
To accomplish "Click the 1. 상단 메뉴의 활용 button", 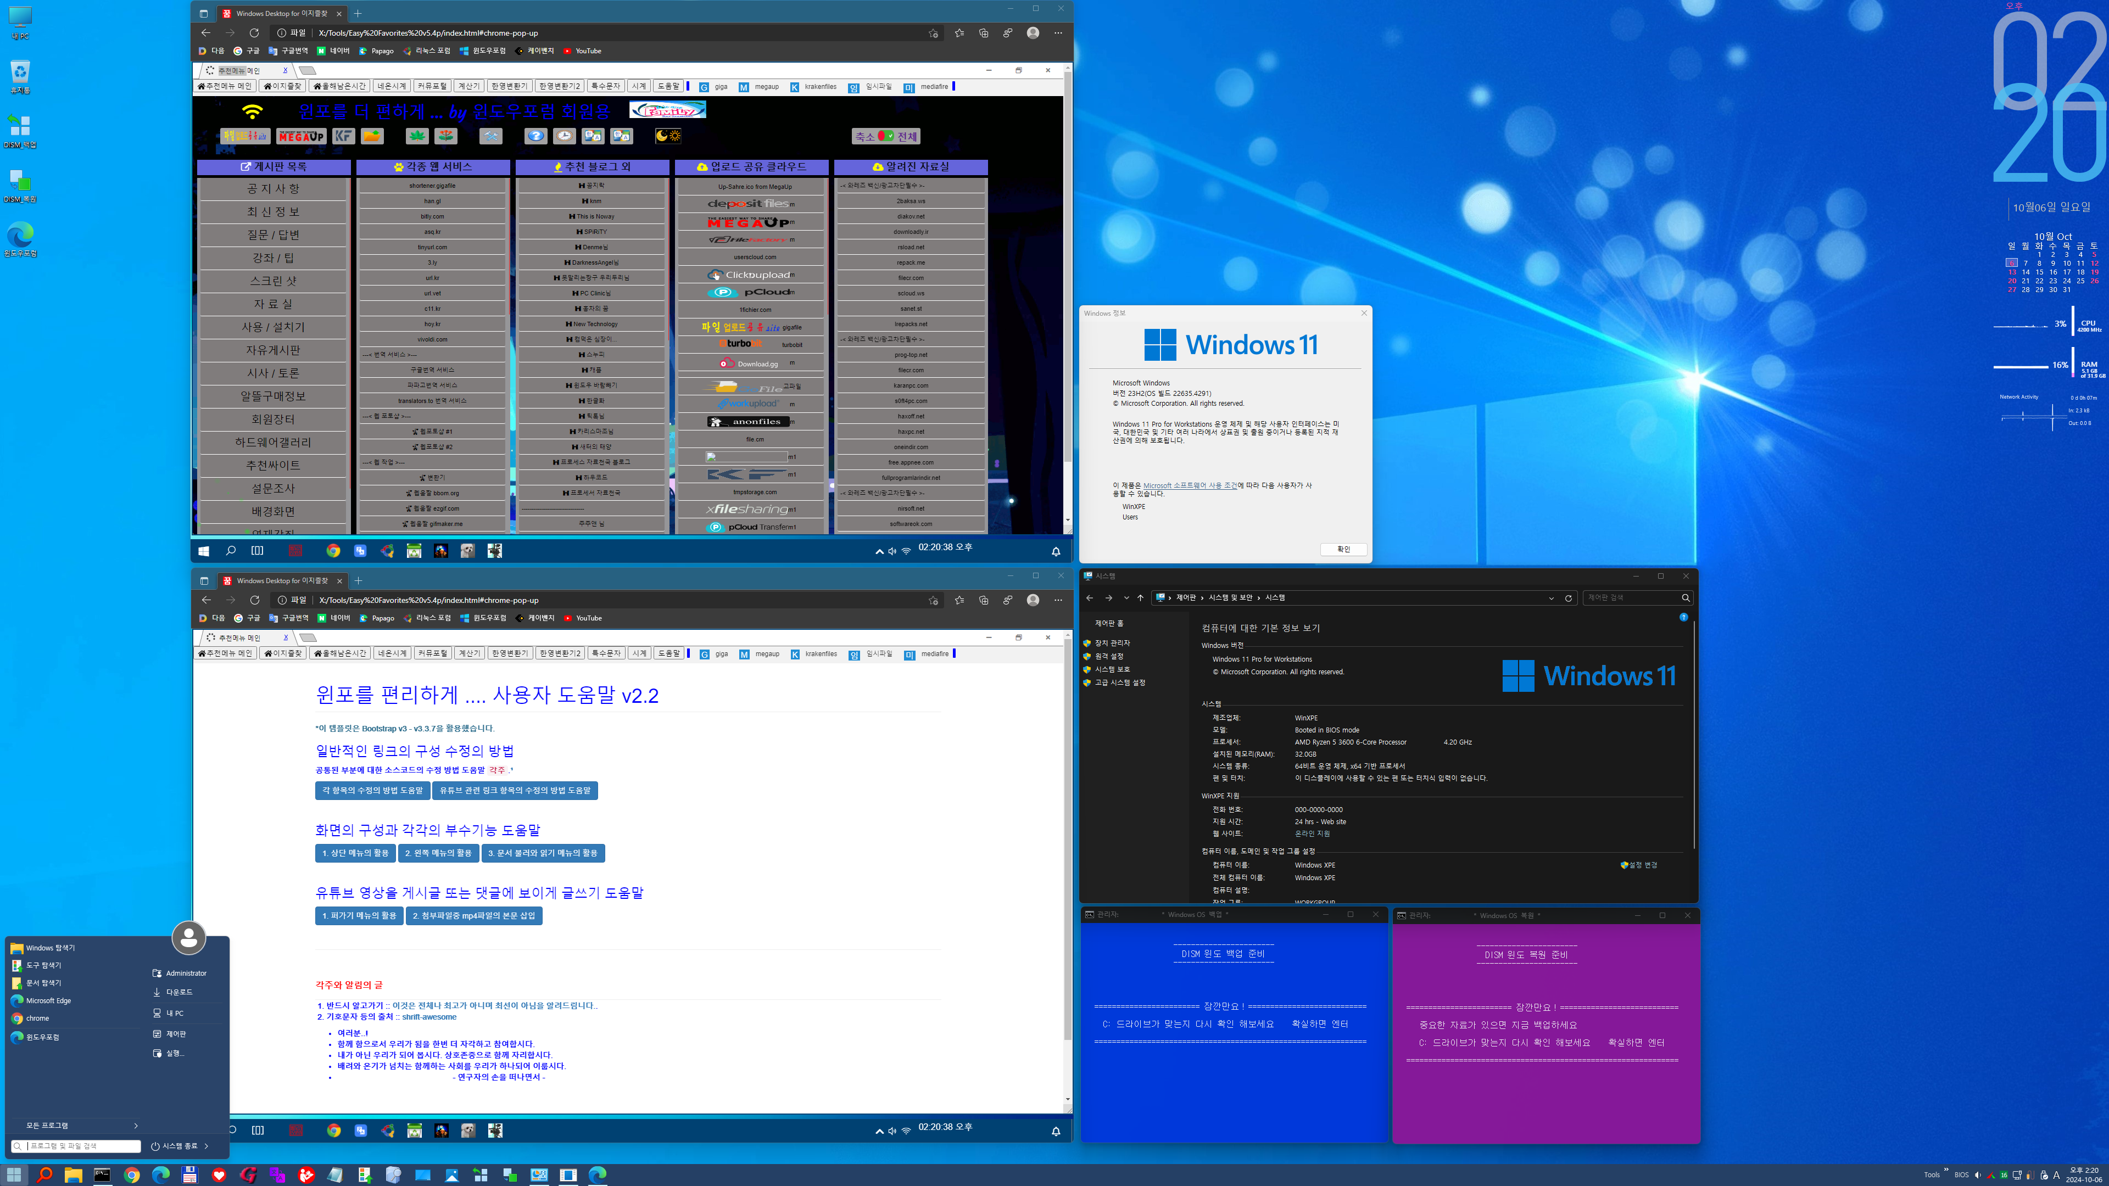I will click(x=355, y=853).
